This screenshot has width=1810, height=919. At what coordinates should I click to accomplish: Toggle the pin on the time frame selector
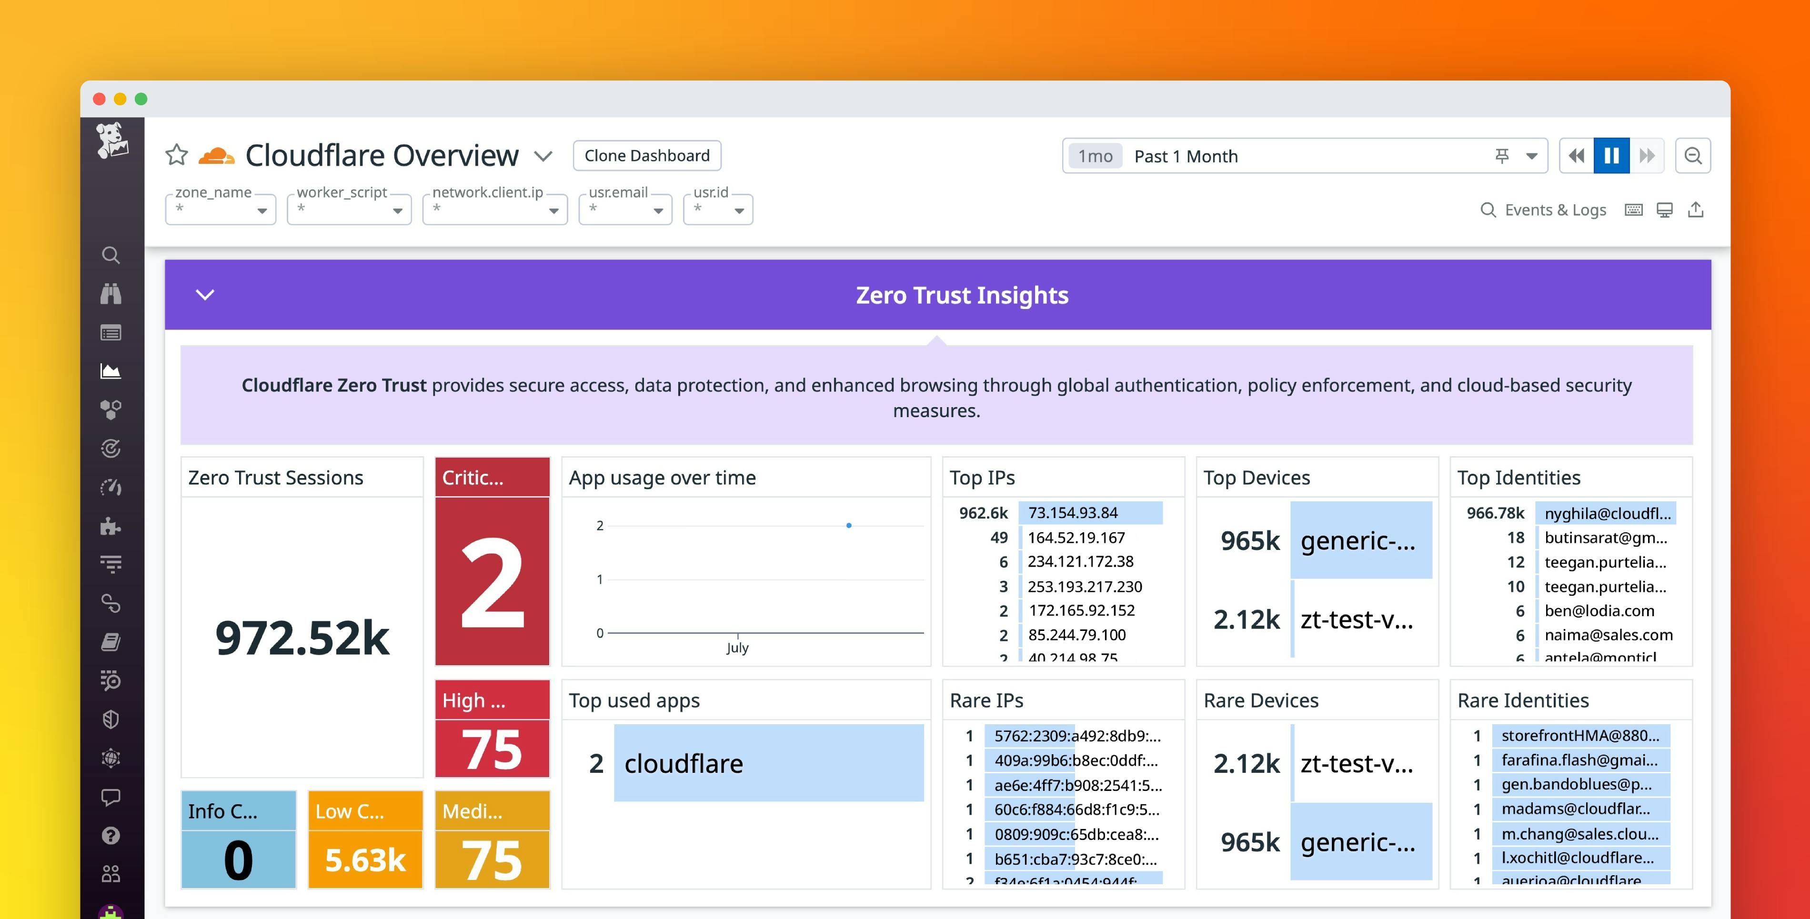[1501, 155]
